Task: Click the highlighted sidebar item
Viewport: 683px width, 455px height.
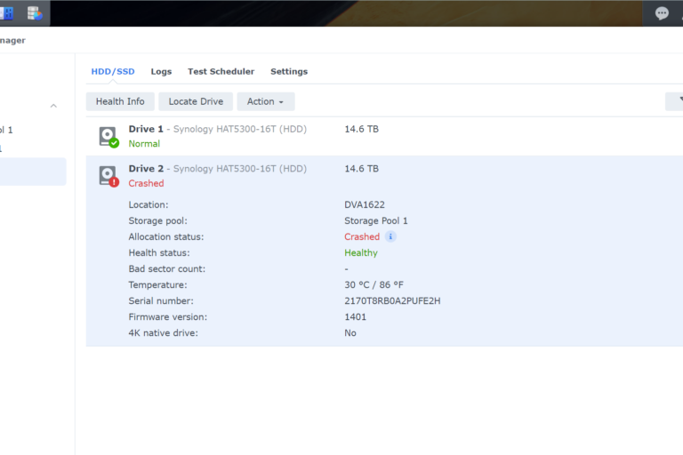Action: coord(32,172)
